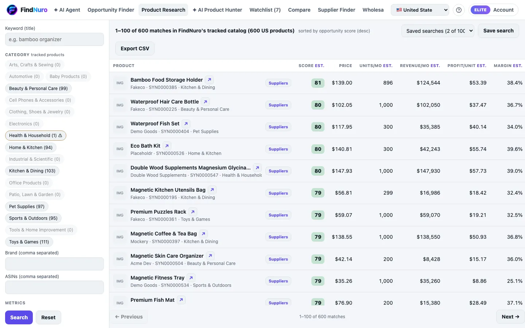The width and height of the screenshot is (525, 328).
Task: Open external link for Premium Puzzles Rack
Action: (193, 212)
